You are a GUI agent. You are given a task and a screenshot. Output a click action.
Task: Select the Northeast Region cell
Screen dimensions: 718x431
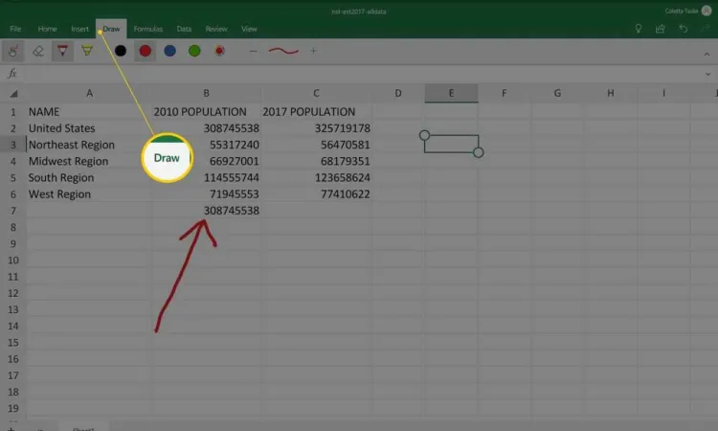89,145
